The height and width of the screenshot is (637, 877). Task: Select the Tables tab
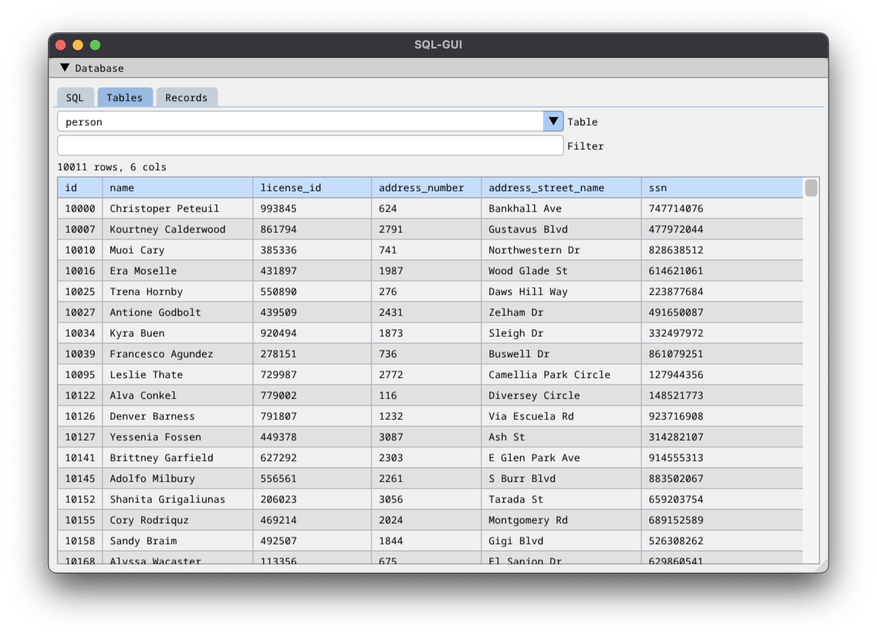(x=125, y=97)
